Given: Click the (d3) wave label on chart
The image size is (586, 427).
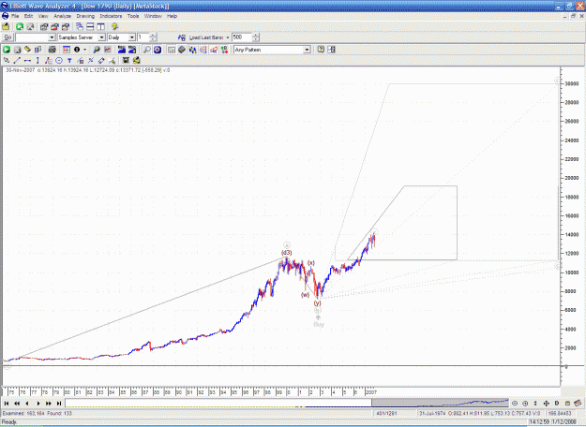Looking at the screenshot, I should click(287, 253).
